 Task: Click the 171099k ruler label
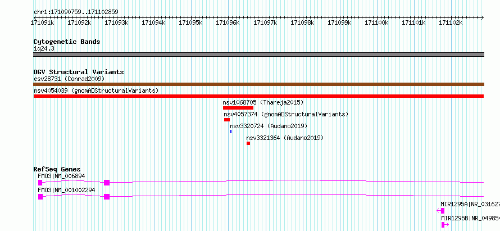[x=339, y=22]
